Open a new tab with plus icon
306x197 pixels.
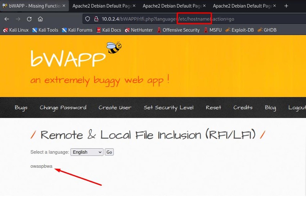286,6
